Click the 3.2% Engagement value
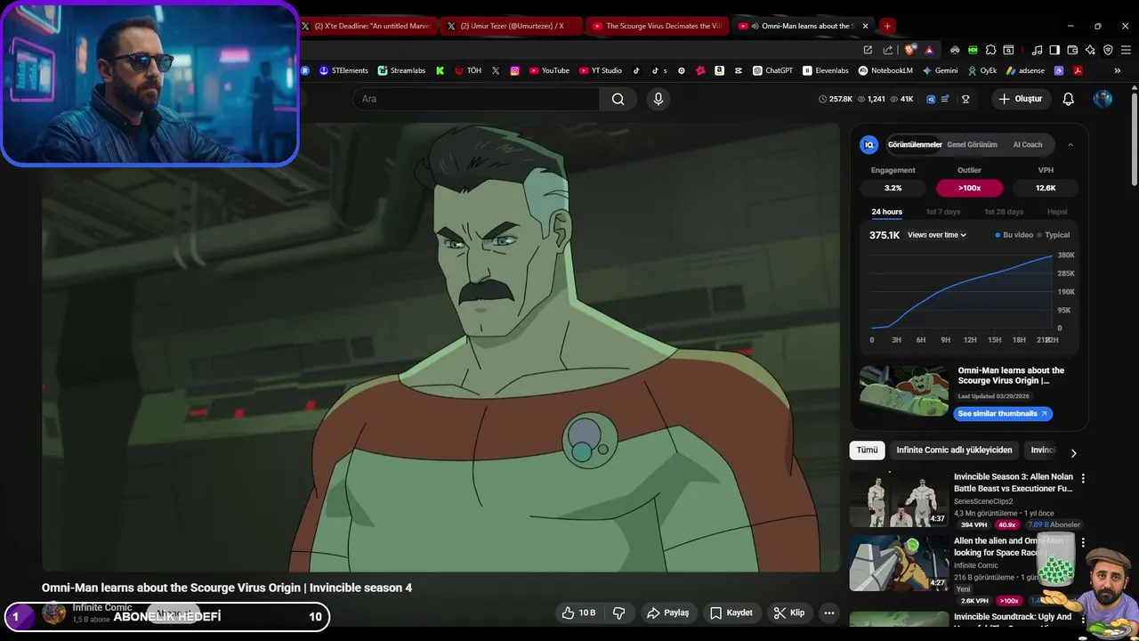Image resolution: width=1139 pixels, height=641 pixels. (x=893, y=188)
